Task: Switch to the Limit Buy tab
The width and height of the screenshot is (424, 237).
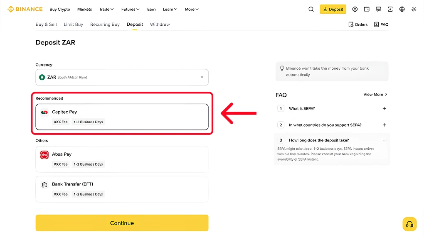Action: click(73, 24)
